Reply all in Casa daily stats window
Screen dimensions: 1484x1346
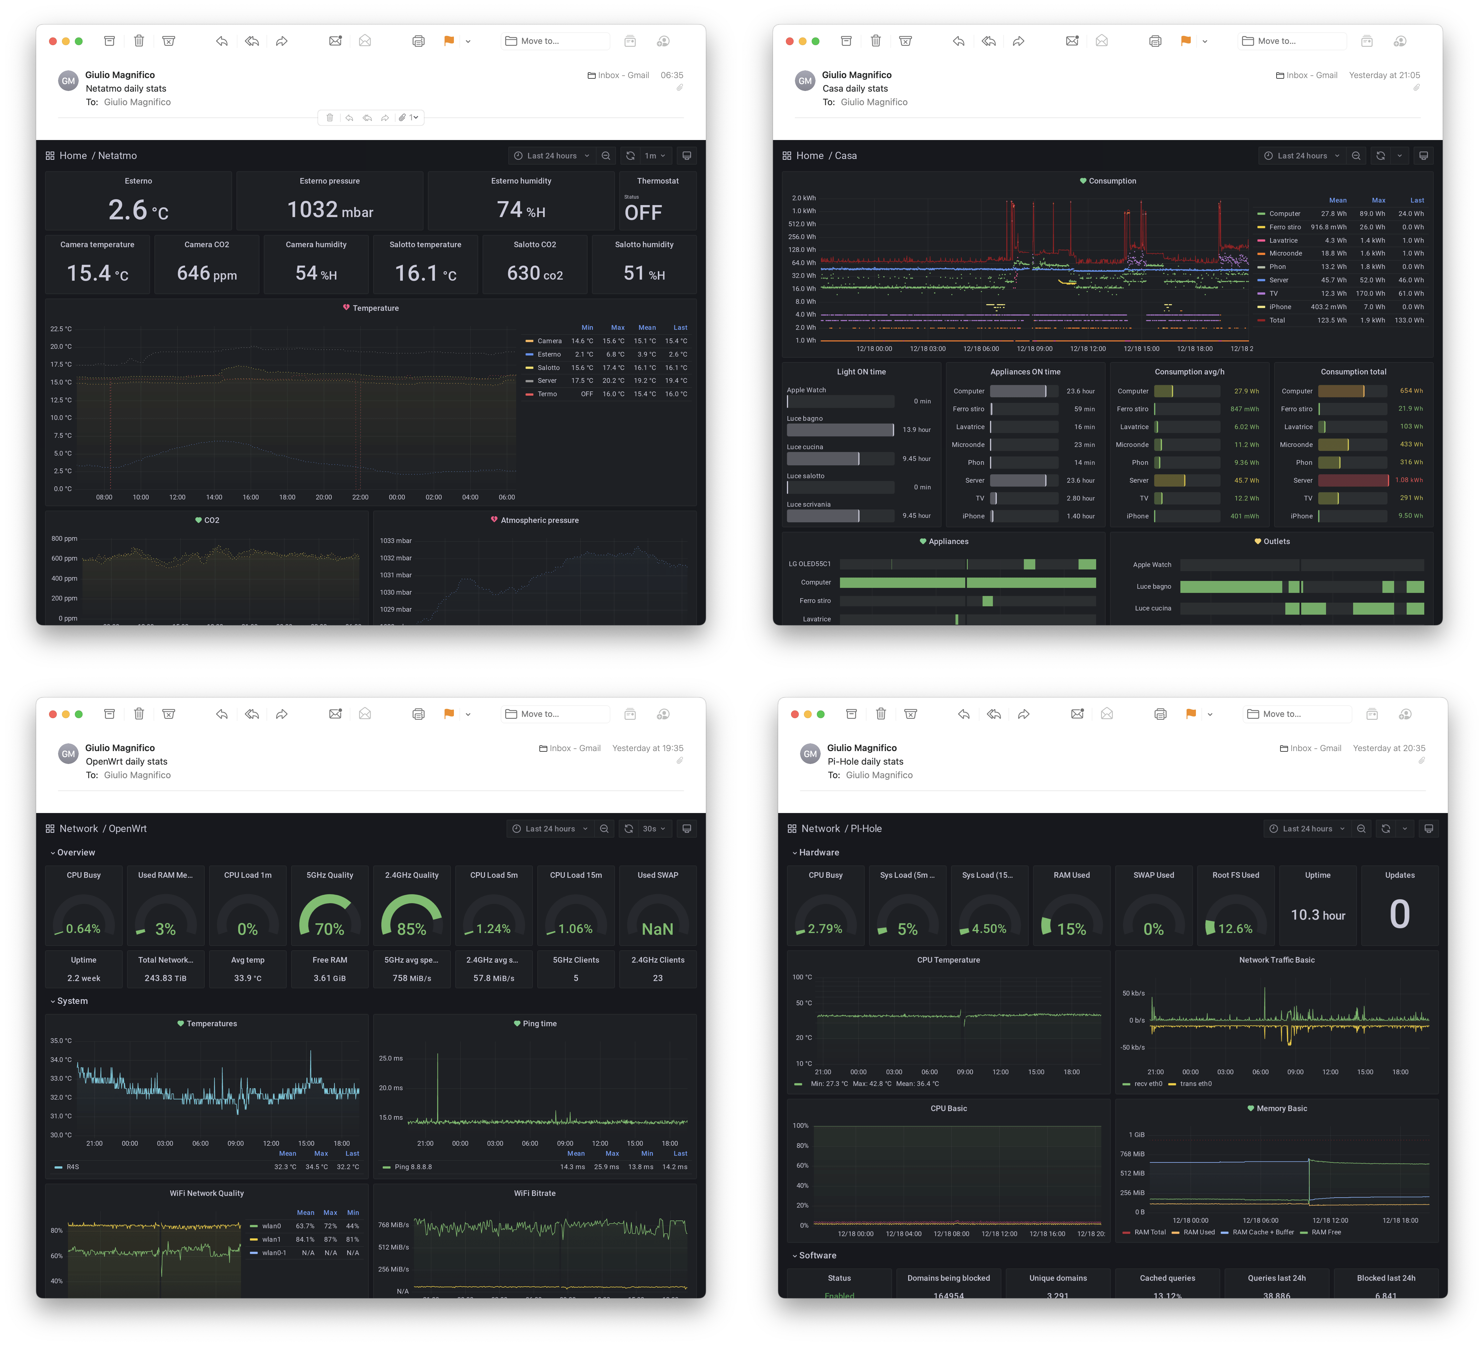988,41
